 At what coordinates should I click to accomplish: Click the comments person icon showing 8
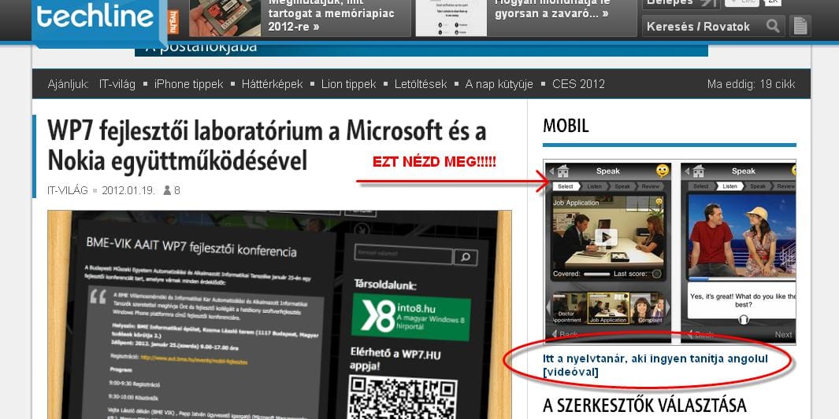pos(167,190)
